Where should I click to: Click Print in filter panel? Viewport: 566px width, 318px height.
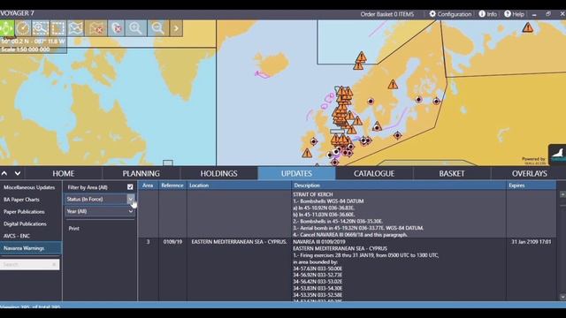pos(74,229)
